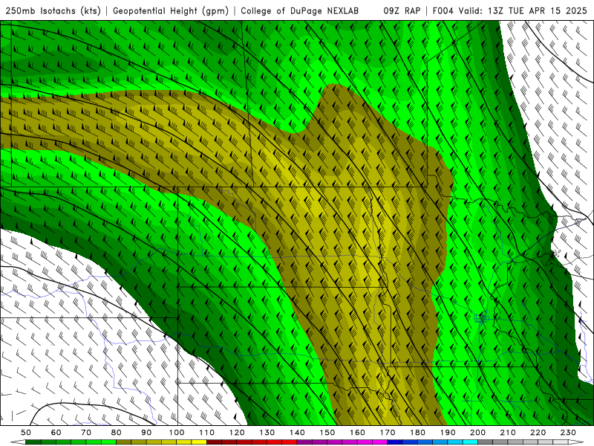Screen dimensions: 594x446
Task: Click the 'F004 Valid: 13Z TUE APR 15 2025' text
Action: 510,11
